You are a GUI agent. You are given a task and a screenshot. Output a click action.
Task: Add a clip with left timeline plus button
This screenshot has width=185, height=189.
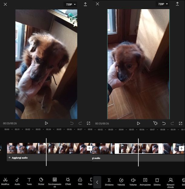coord(89,148)
